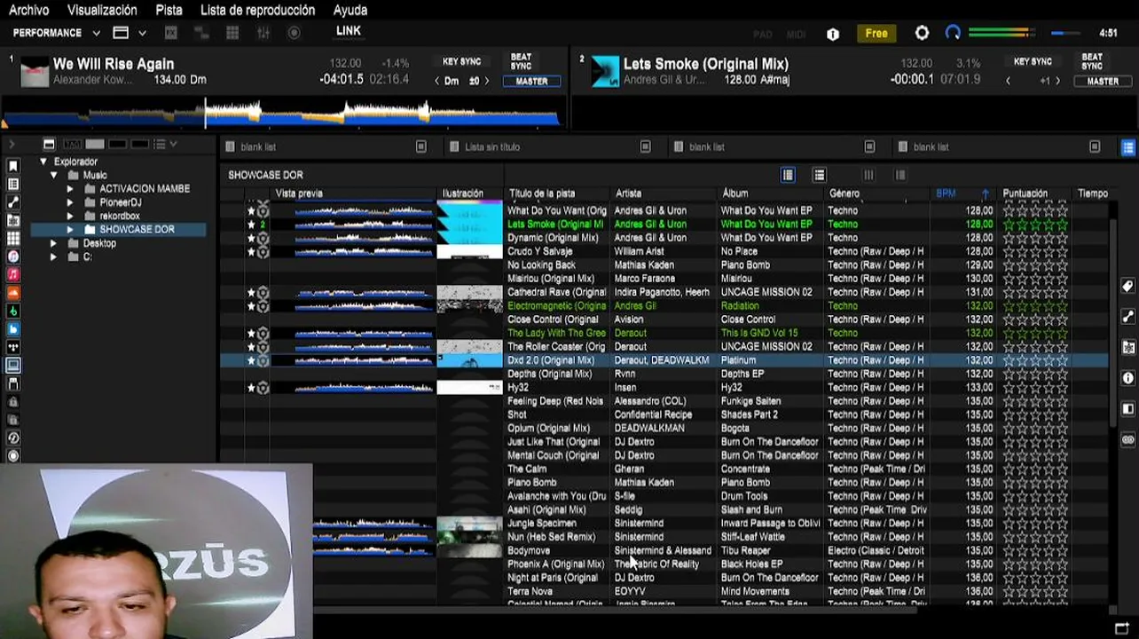Expand the ACTIVACION MAMBE folder
This screenshot has height=639, width=1139.
point(70,189)
